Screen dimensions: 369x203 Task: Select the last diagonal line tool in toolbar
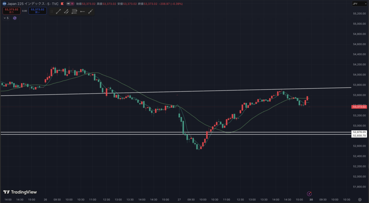pyautogui.click(x=90, y=12)
